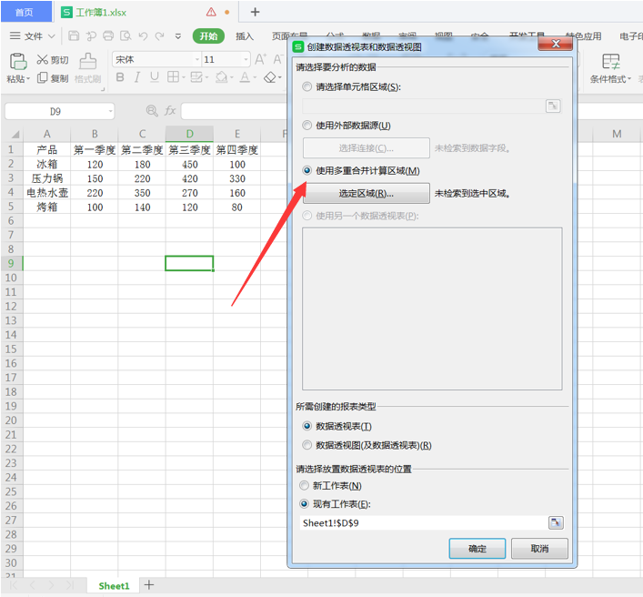Click the Format Painter (格式刷) icon

[x=87, y=61]
